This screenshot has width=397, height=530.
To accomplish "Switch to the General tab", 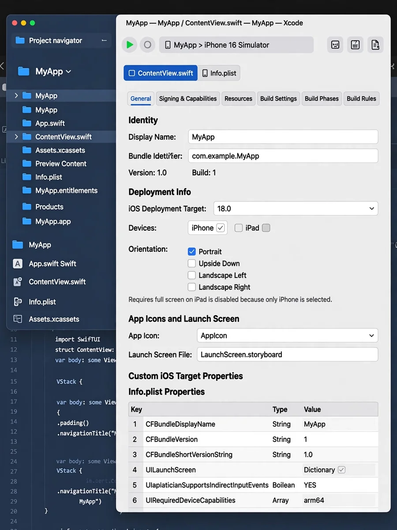I will coord(141,98).
